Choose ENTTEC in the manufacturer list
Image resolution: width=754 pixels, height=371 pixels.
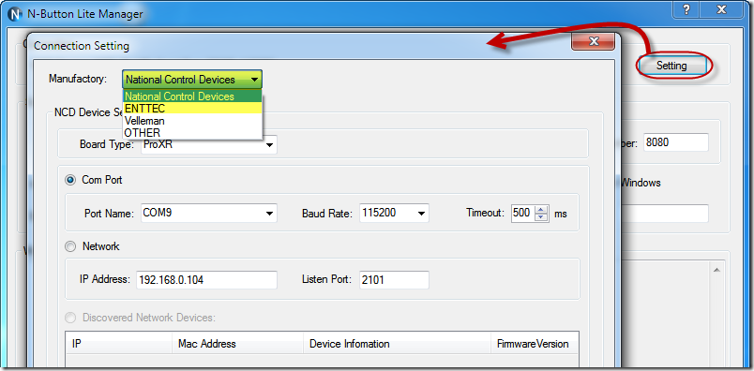(192, 109)
